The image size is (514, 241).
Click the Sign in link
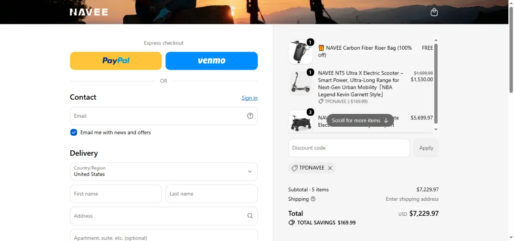(x=250, y=98)
